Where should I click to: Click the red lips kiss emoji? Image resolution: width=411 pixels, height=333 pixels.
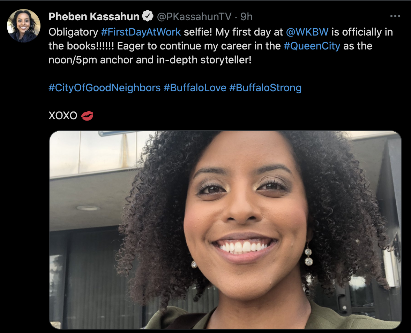87,116
